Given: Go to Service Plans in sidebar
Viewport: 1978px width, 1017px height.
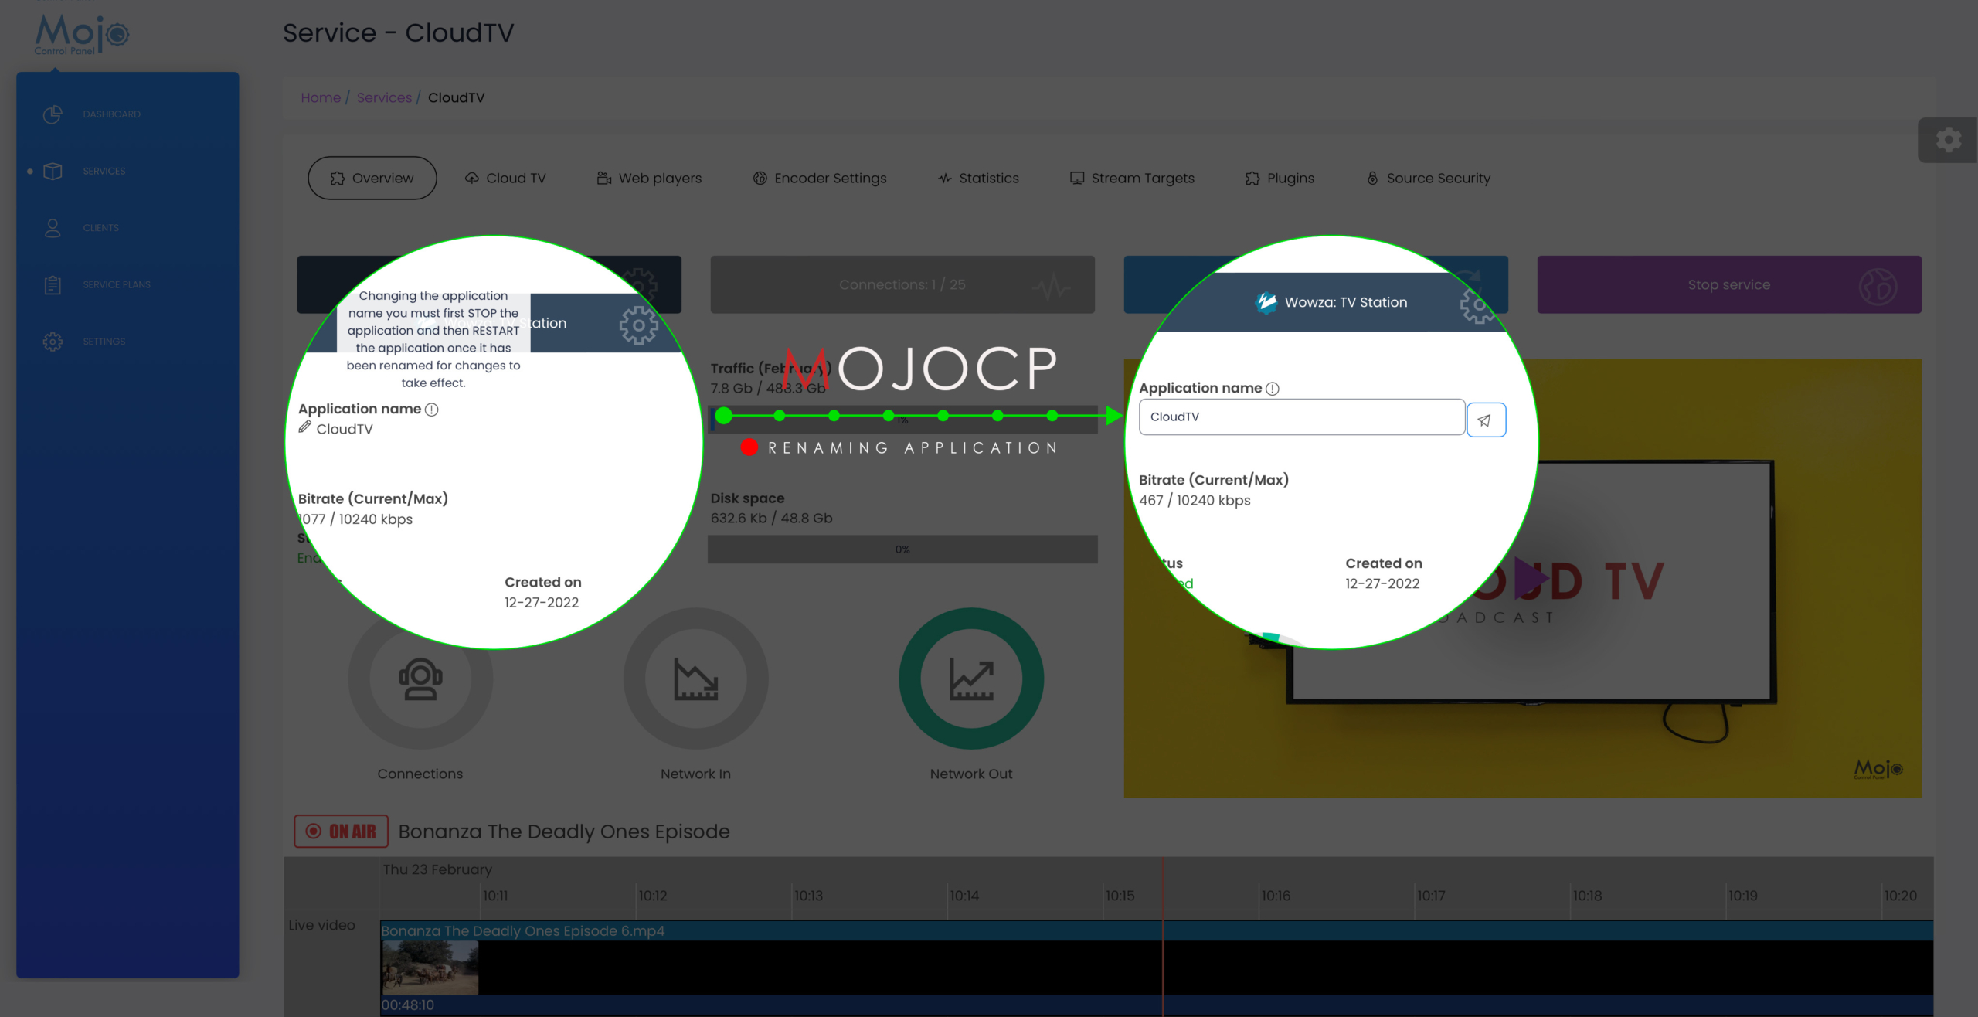Looking at the screenshot, I should click(x=116, y=284).
